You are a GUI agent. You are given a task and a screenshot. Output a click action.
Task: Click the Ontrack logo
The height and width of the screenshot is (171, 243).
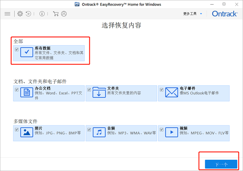[x=225, y=14]
